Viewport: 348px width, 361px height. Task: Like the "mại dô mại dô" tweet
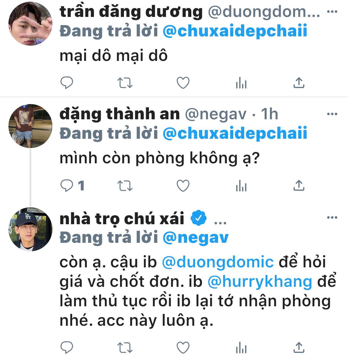183,83
